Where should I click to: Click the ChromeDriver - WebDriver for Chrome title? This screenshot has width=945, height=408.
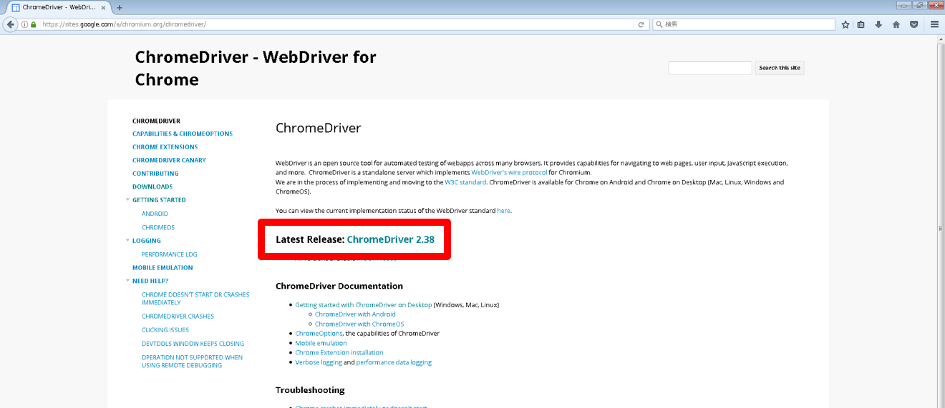pyautogui.click(x=256, y=68)
